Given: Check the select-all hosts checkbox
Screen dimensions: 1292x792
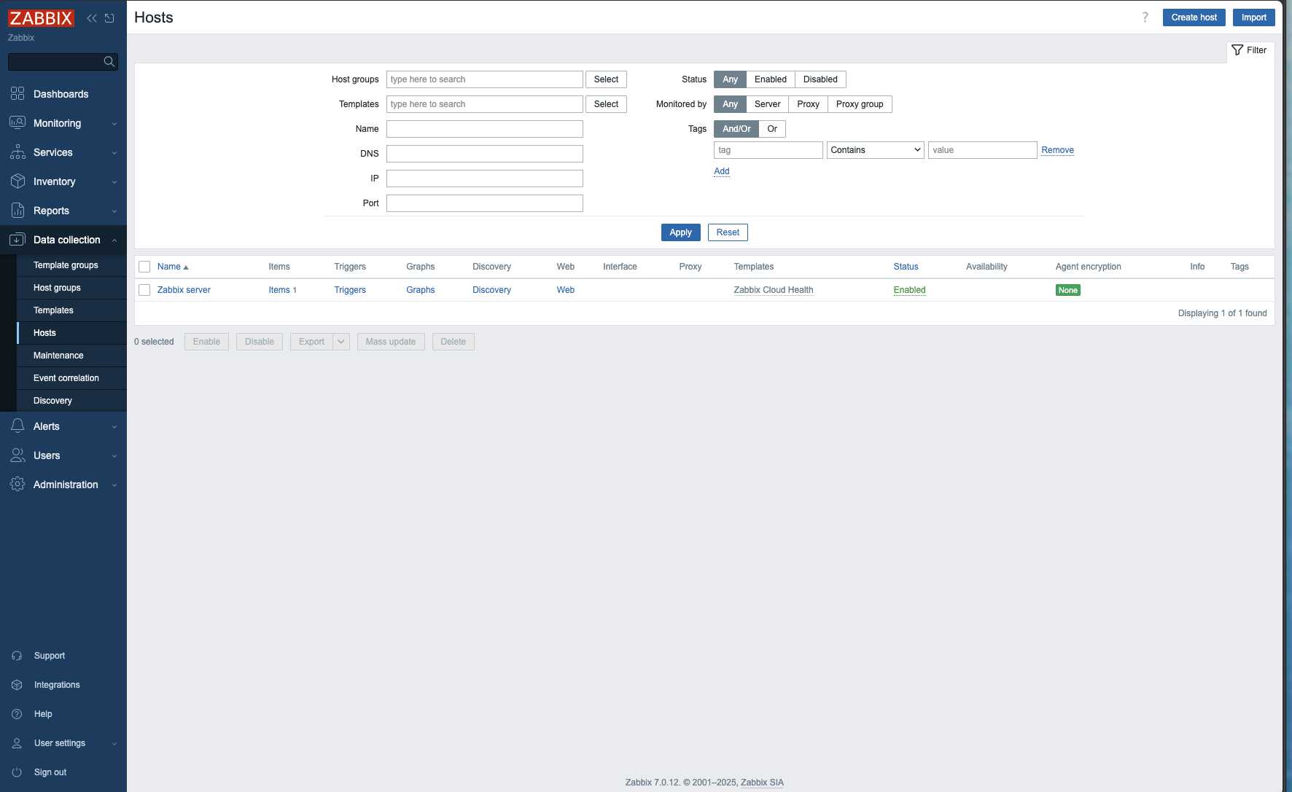Looking at the screenshot, I should click(x=144, y=267).
